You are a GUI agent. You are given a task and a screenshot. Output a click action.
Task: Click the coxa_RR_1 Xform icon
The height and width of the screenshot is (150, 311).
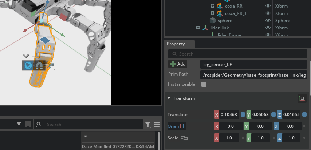pyautogui.click(x=220, y=13)
